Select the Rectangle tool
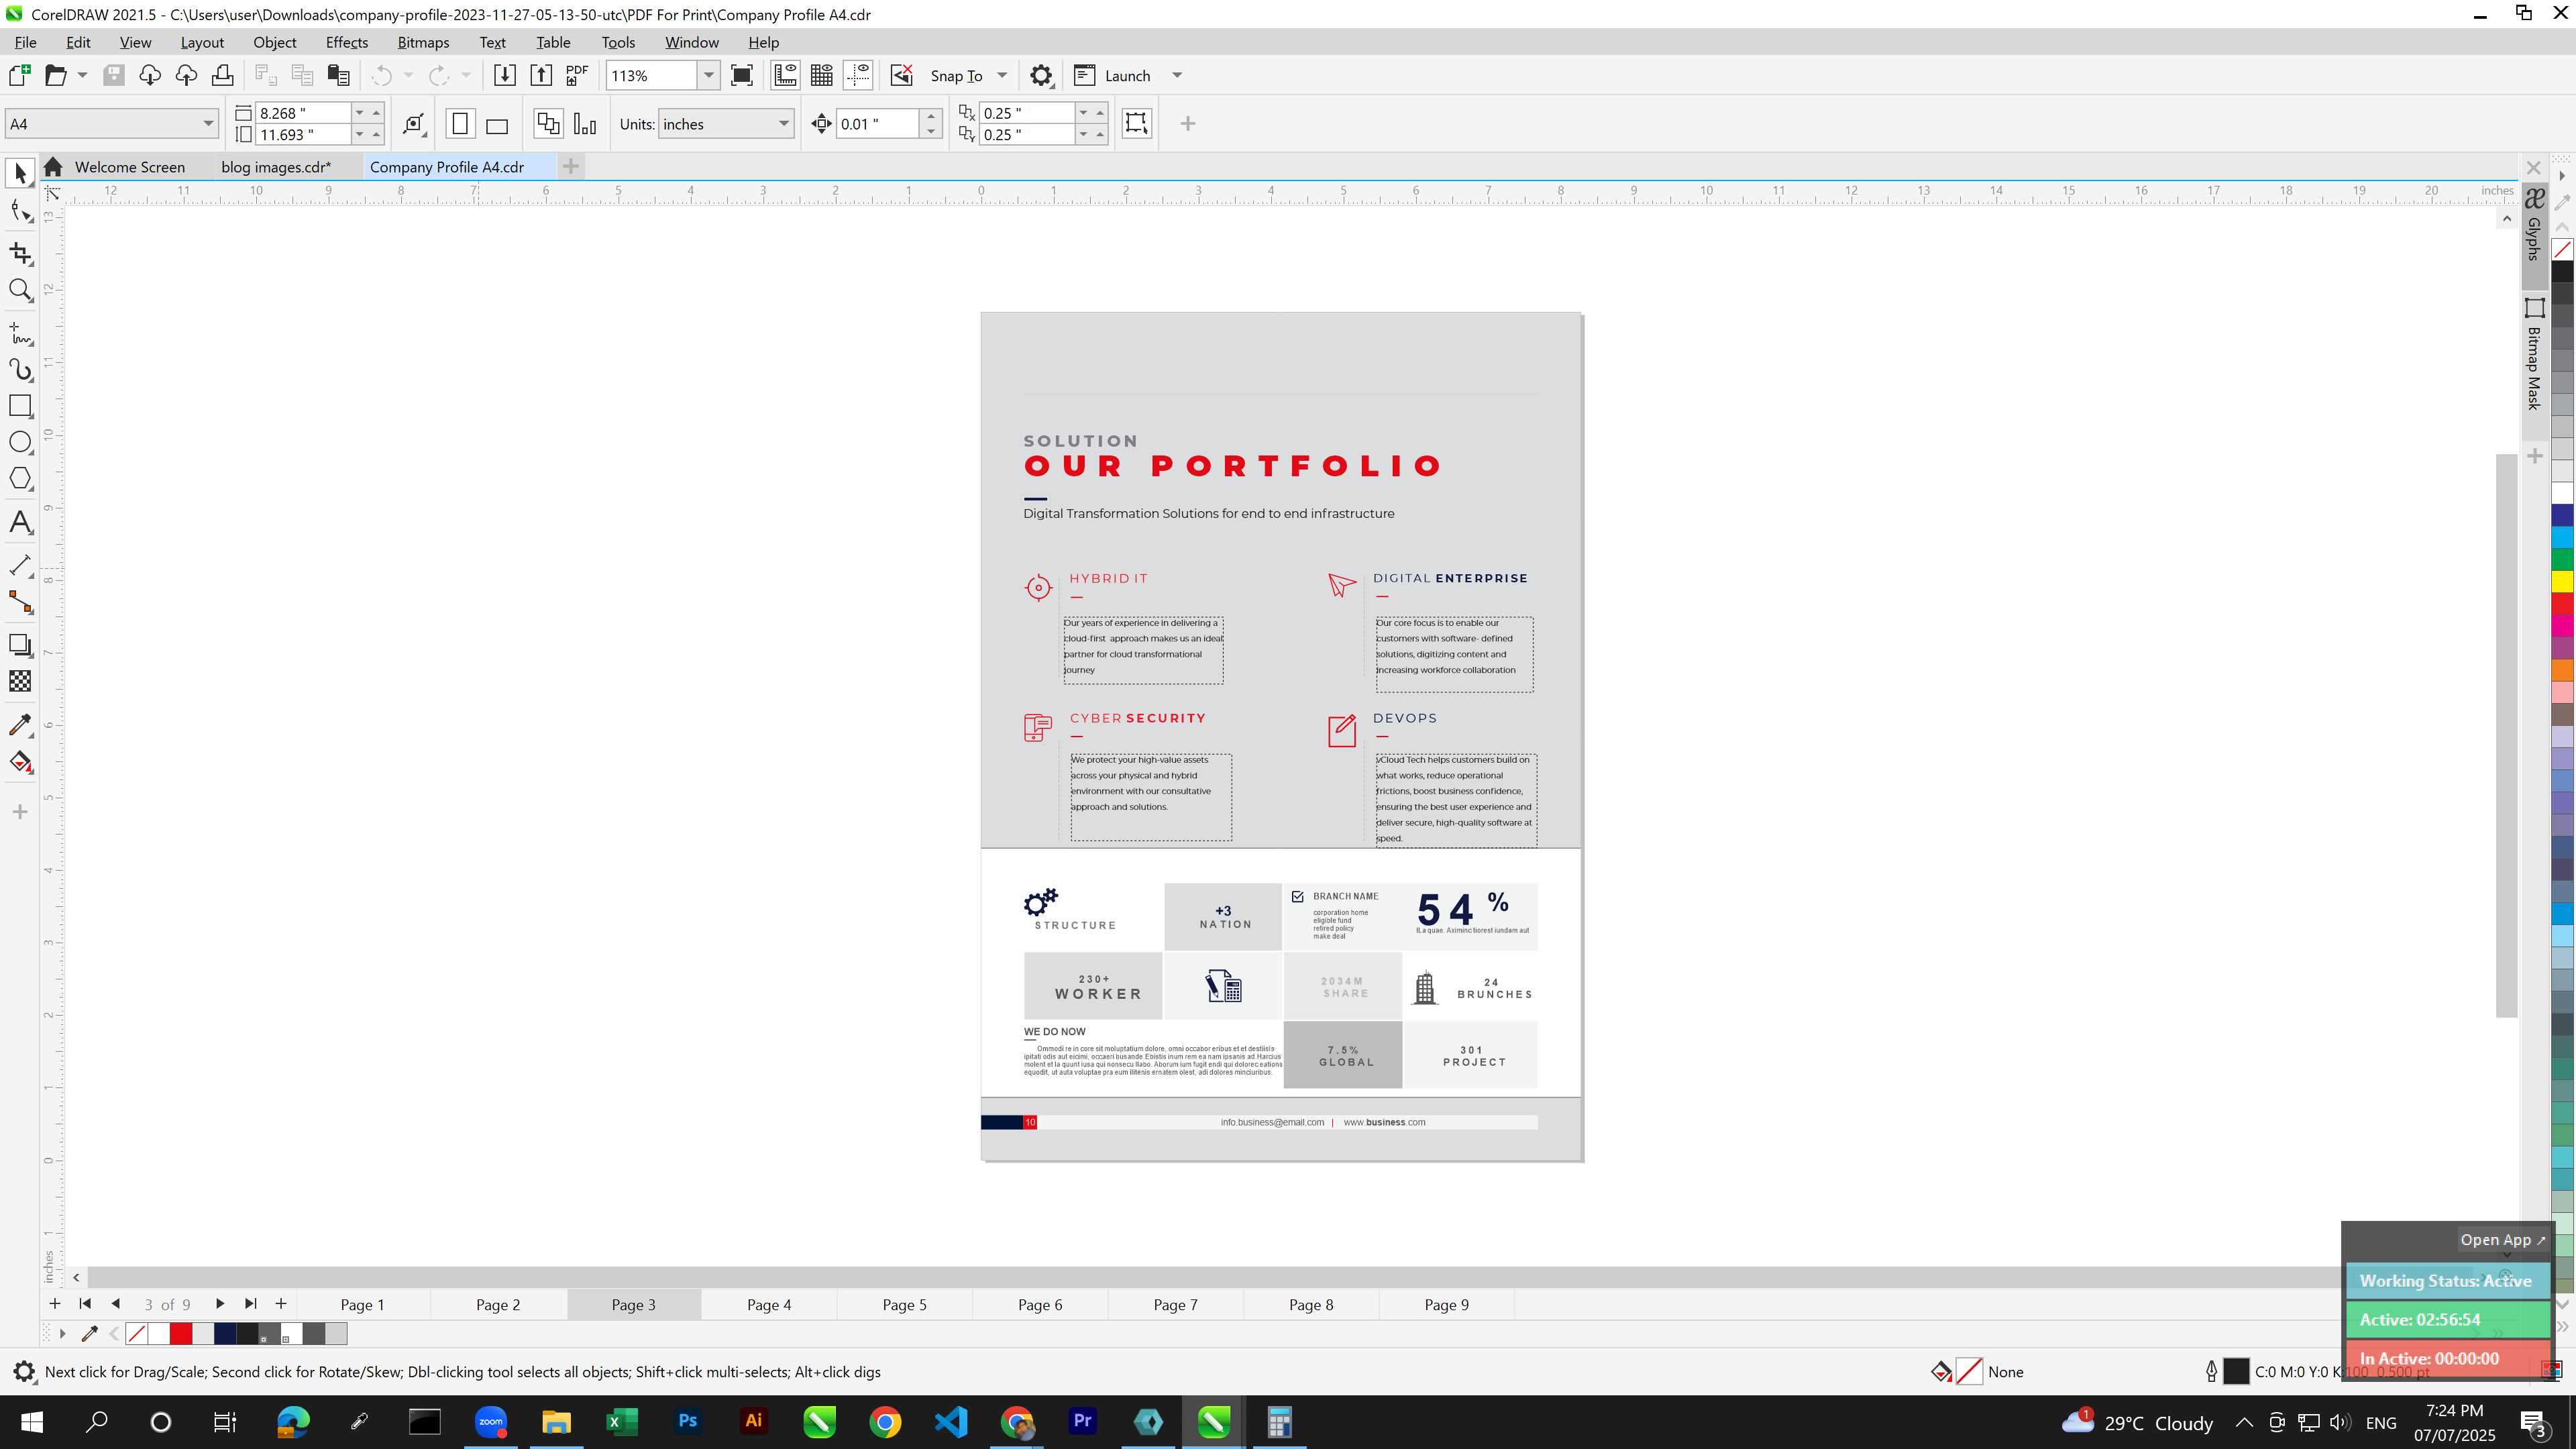This screenshot has height=1449, width=2576. (x=20, y=406)
